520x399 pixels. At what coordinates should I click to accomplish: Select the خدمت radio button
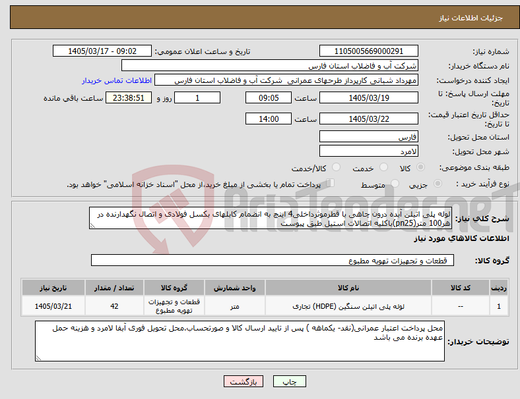[383, 167]
